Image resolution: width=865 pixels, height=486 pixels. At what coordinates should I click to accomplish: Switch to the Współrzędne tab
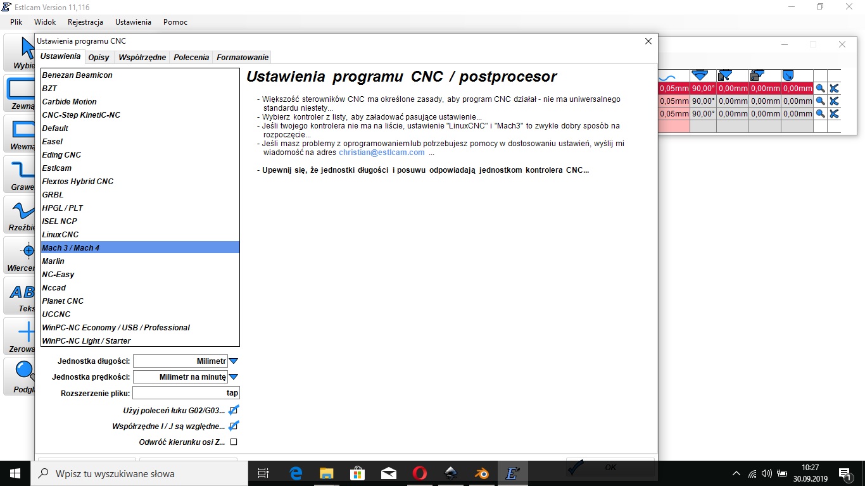pyautogui.click(x=142, y=57)
